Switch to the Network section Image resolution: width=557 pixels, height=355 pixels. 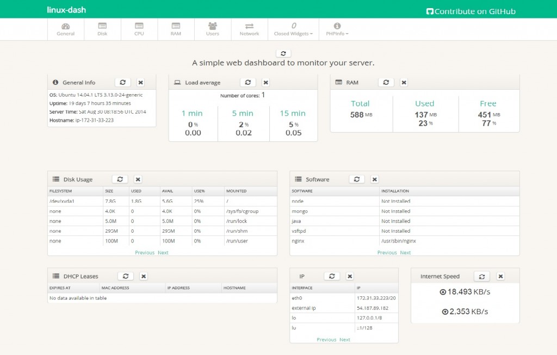pyautogui.click(x=249, y=29)
